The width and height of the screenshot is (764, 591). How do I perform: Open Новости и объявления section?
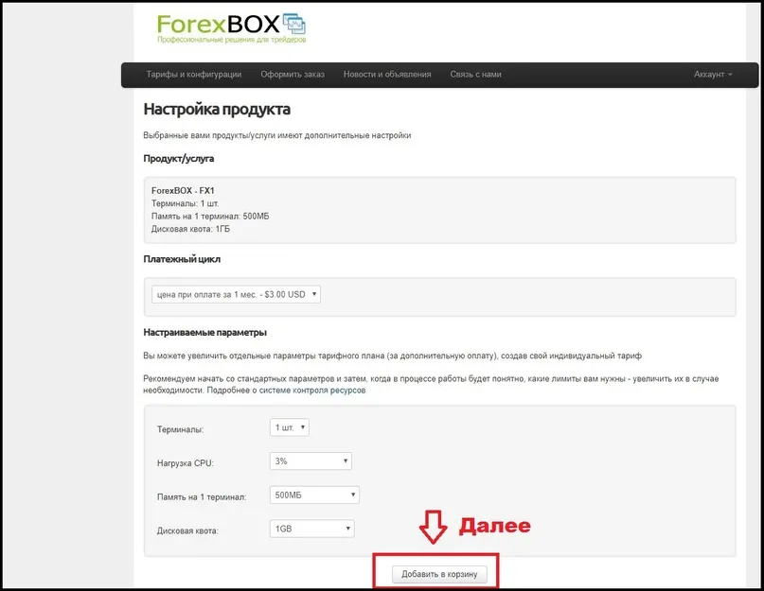click(387, 75)
